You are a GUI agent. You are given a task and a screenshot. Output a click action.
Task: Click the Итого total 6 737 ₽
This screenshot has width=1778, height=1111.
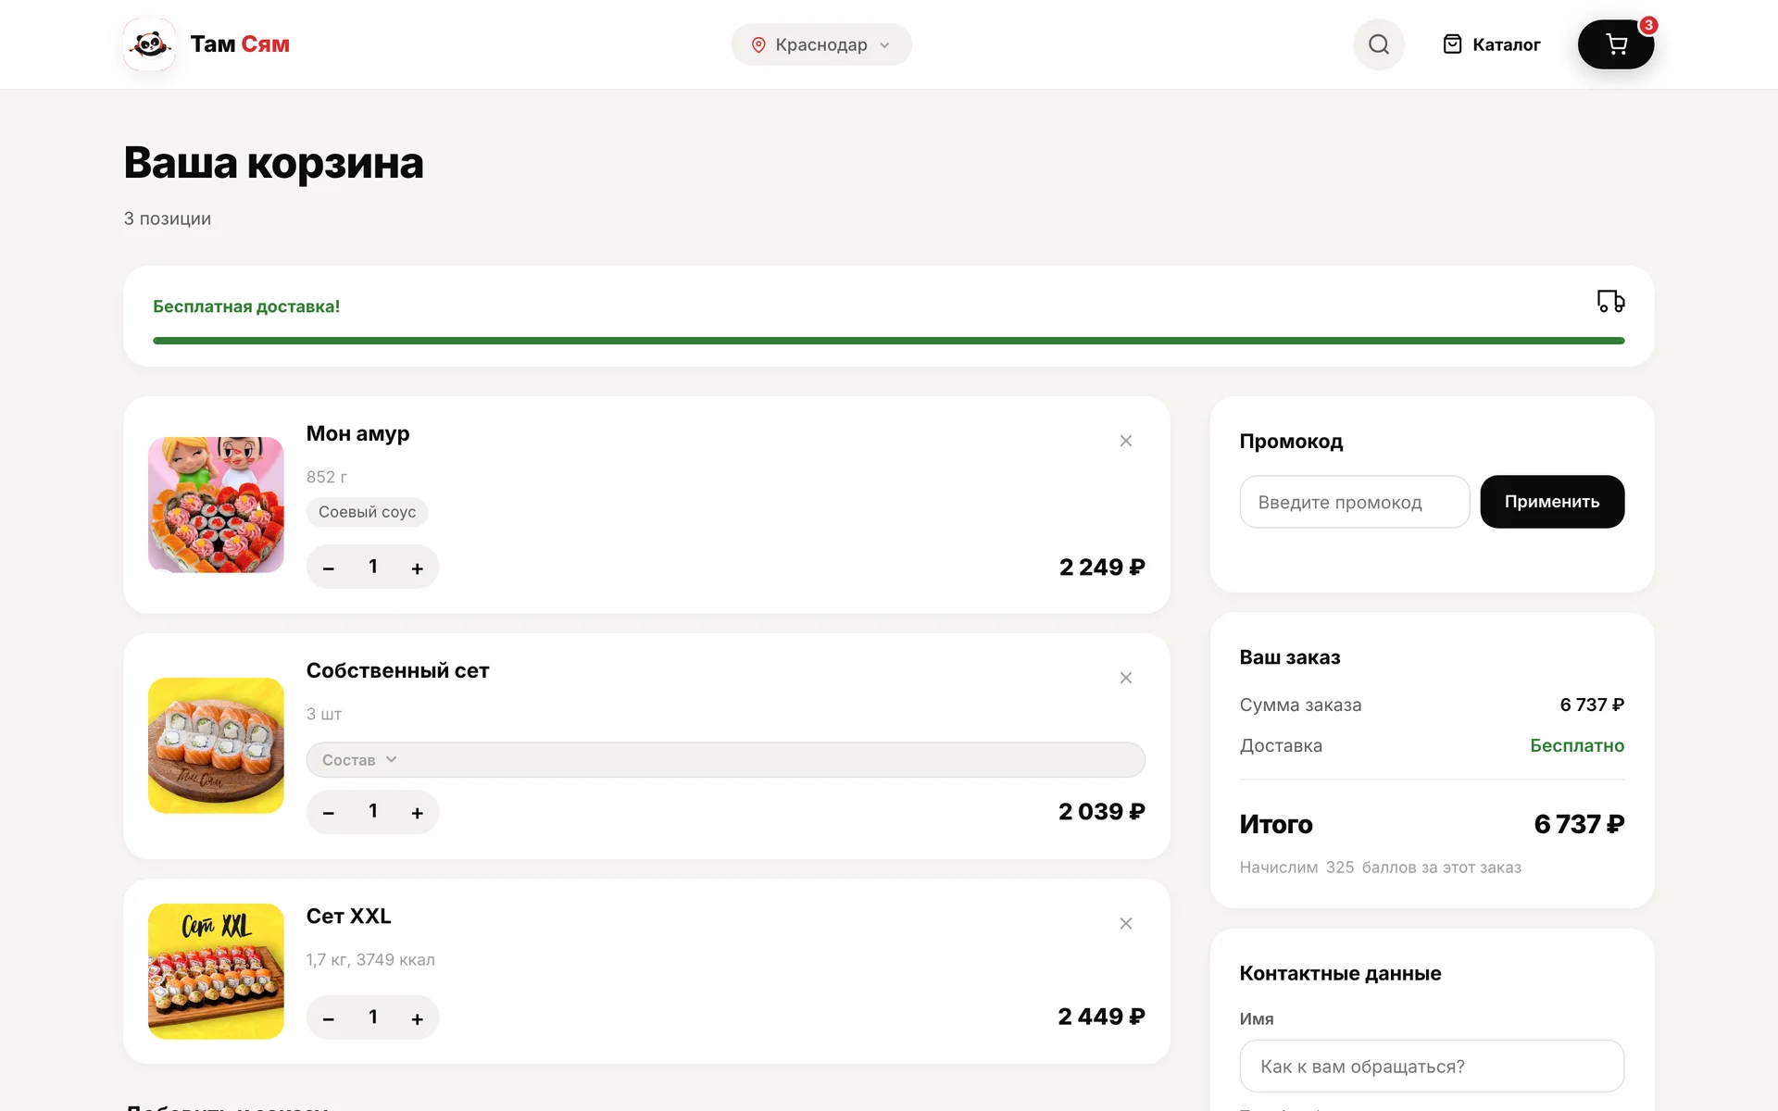click(x=1579, y=824)
